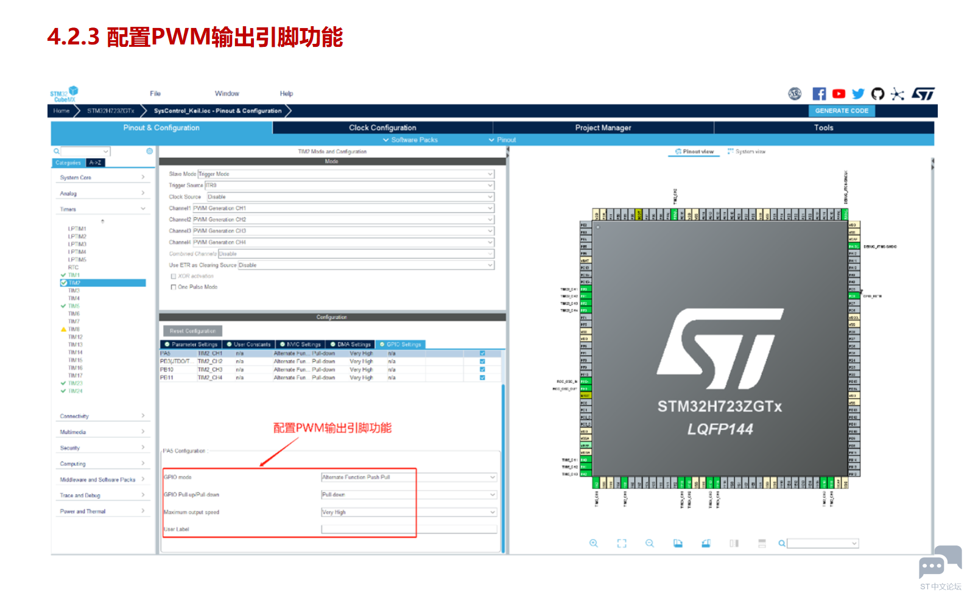967x596 pixels.
Task: Open the Clock Source dropdown
Action: (x=351, y=197)
